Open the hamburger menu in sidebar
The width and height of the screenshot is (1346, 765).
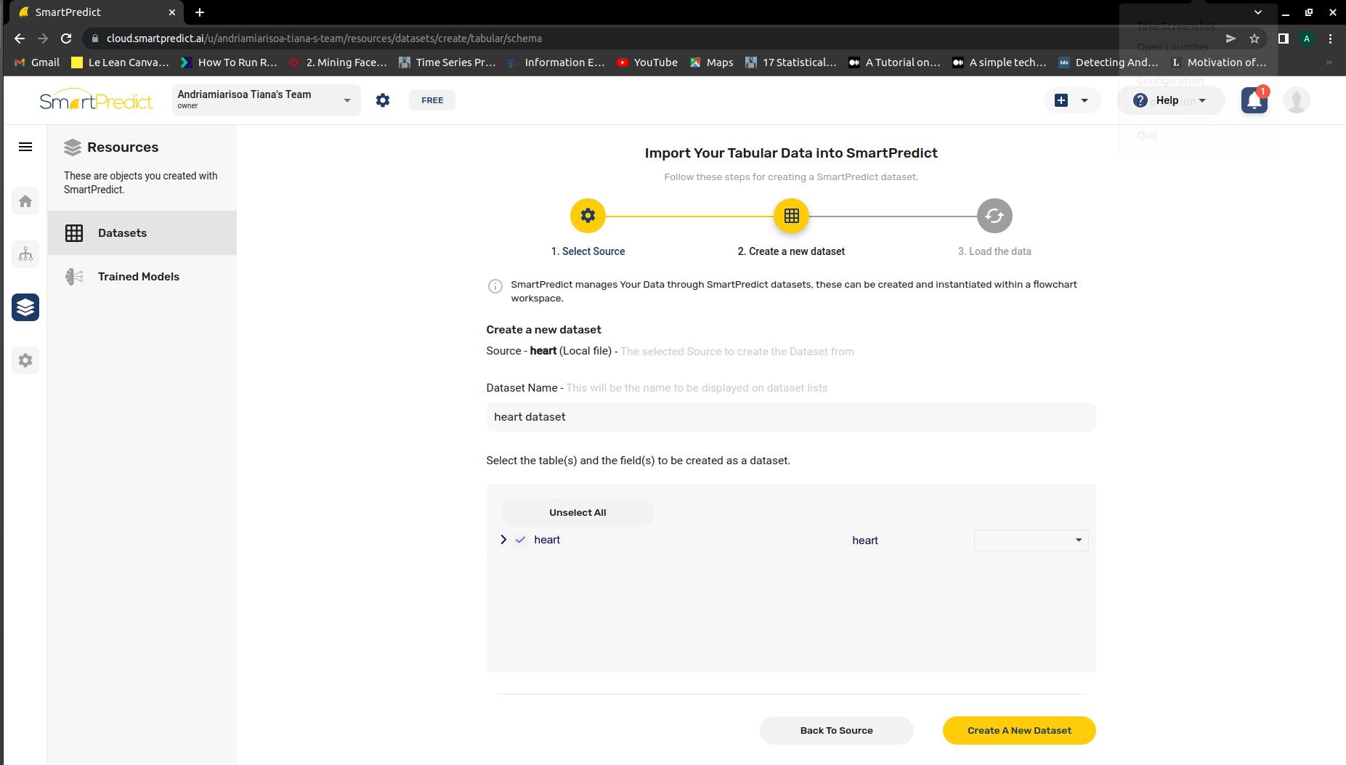25,147
